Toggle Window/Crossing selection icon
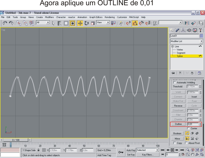The width and height of the screenshot is (205, 158). click(73, 23)
